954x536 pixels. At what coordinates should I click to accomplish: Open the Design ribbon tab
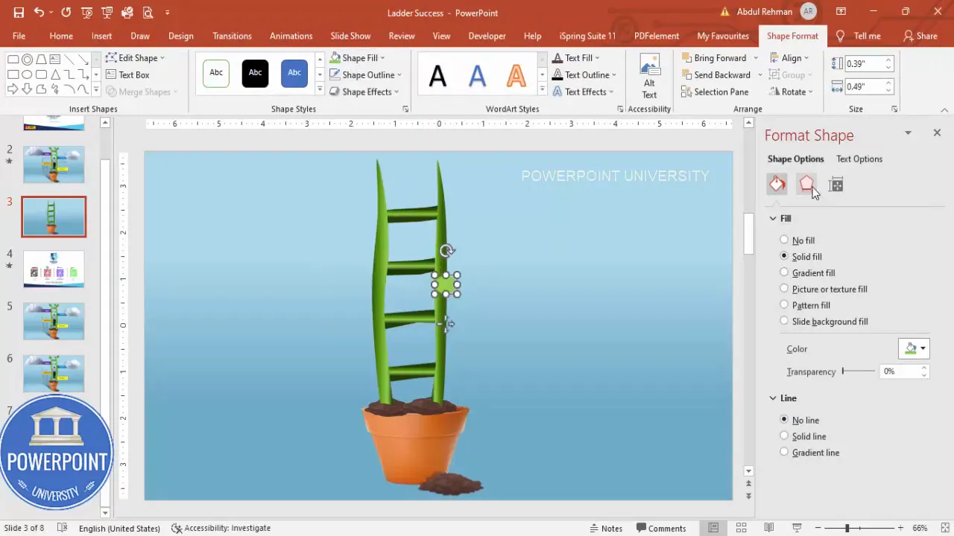pyautogui.click(x=180, y=36)
